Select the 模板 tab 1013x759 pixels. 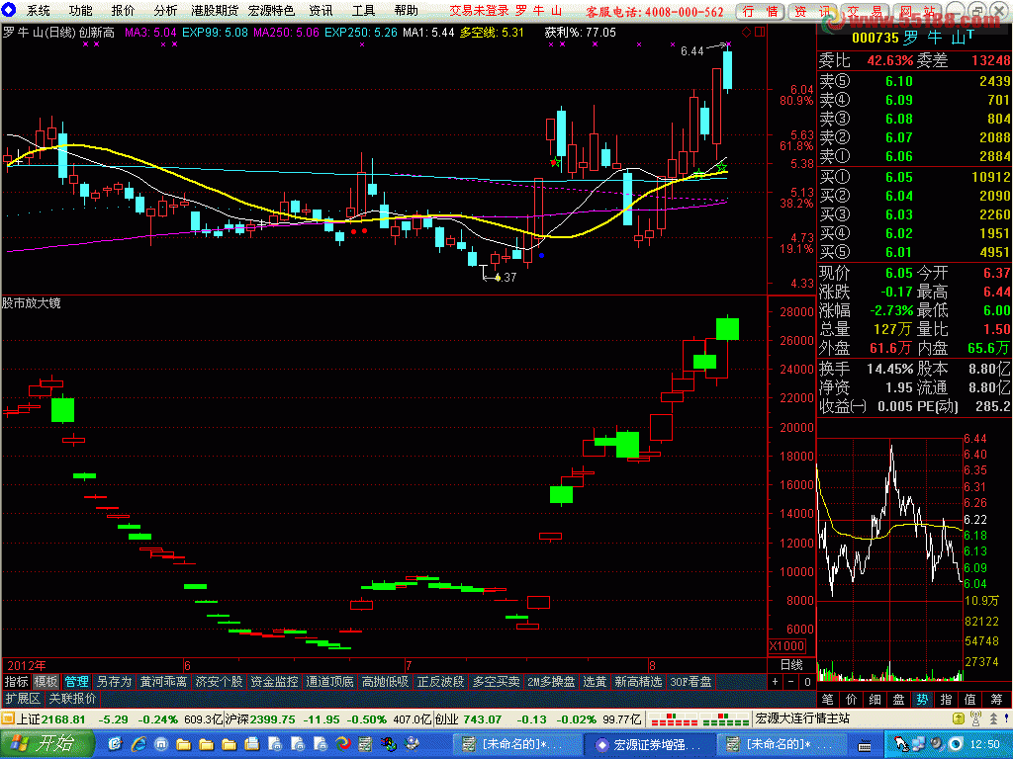[x=46, y=682]
